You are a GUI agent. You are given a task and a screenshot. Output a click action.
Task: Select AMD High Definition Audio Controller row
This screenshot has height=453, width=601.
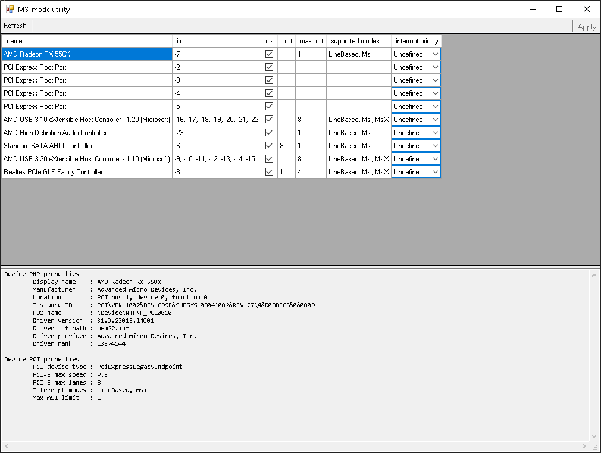87,132
